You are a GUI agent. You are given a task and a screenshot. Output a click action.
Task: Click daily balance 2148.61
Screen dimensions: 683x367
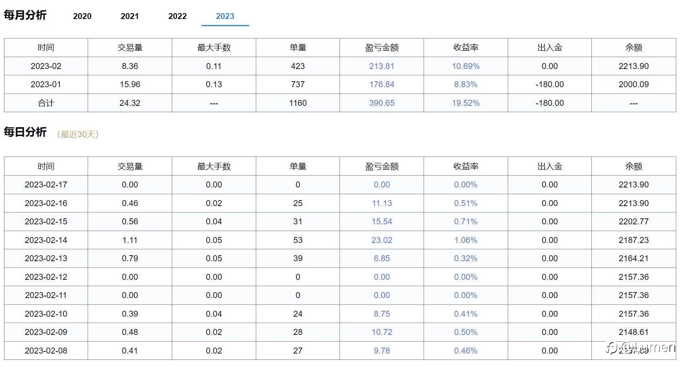pyautogui.click(x=633, y=332)
